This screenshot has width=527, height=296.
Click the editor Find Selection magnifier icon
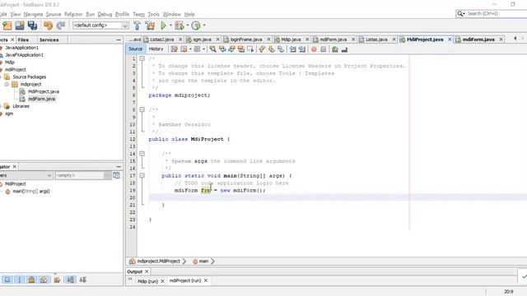(x=212, y=49)
